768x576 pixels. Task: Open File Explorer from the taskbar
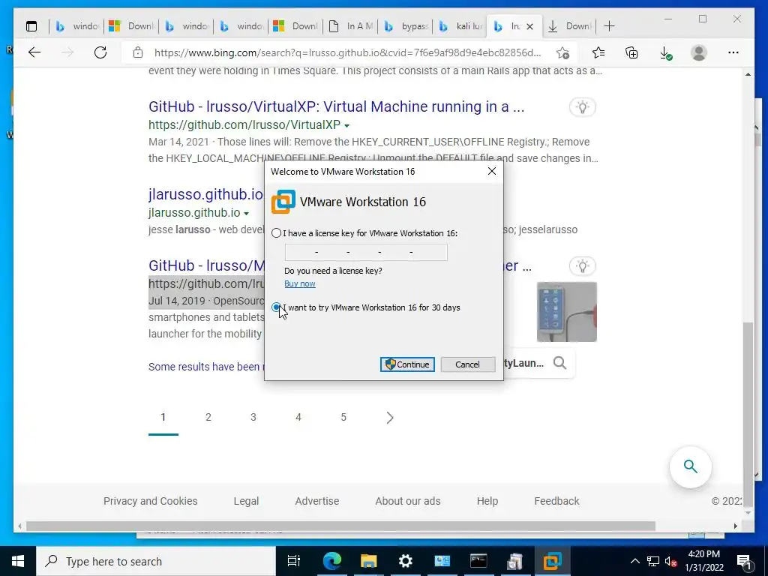coord(368,561)
